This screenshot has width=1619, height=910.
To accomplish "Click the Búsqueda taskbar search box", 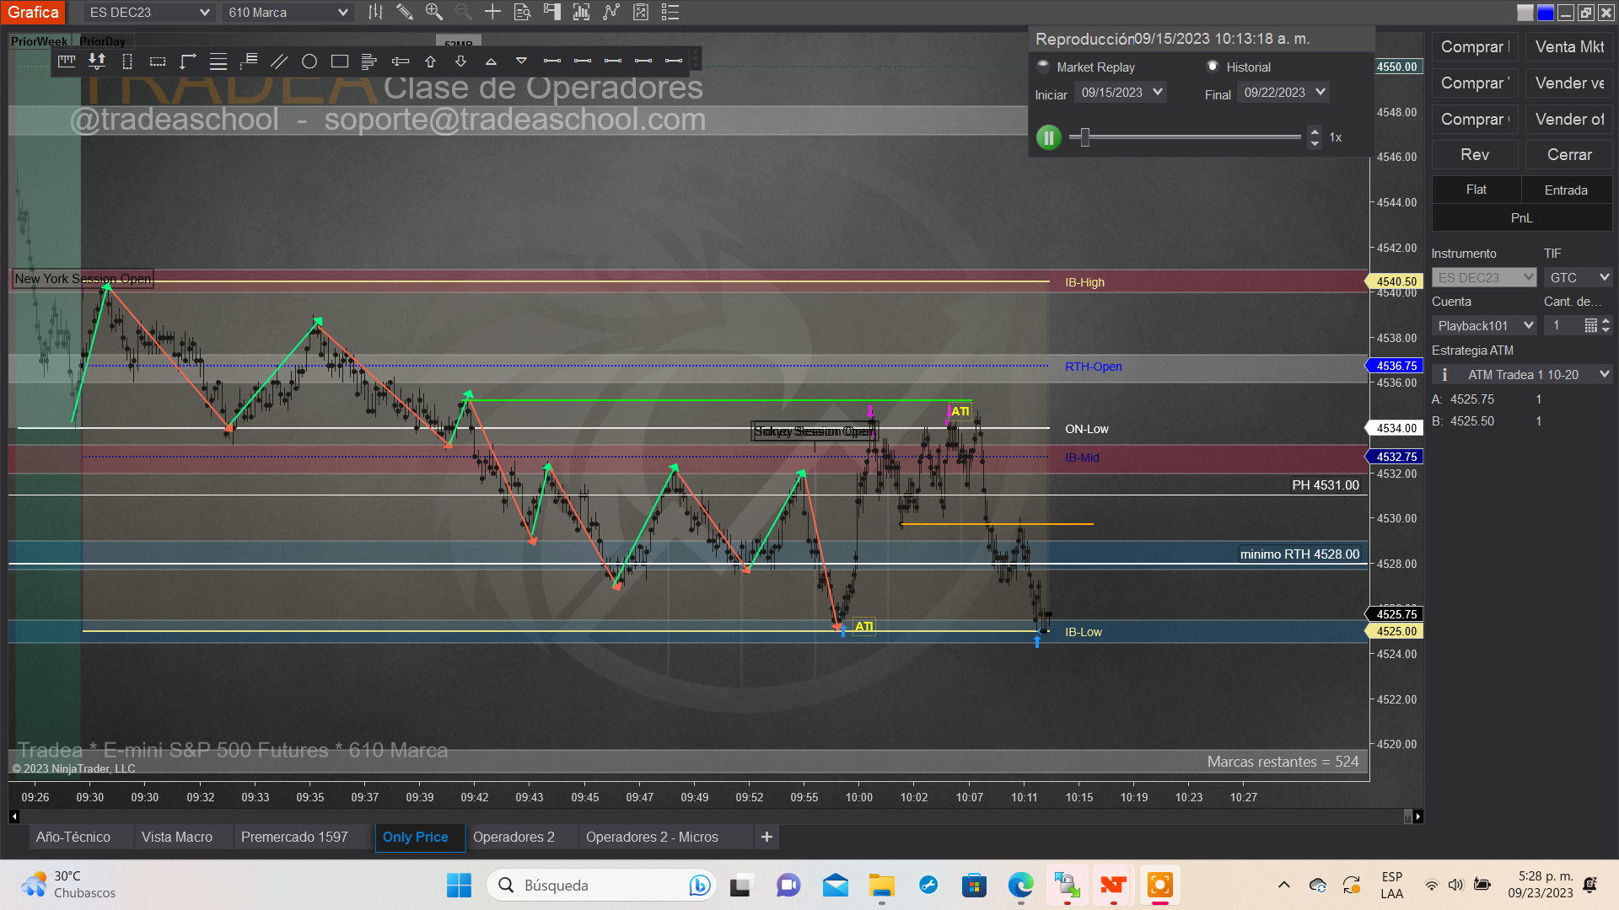I will [x=602, y=886].
